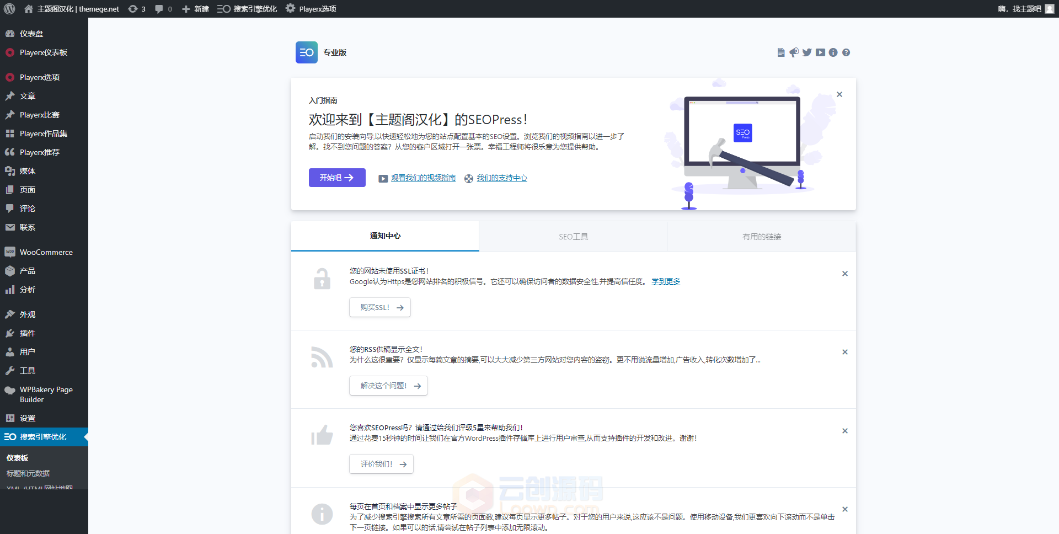Image resolution: width=1059 pixels, height=534 pixels.
Task: Open the updates counter showing 3
Action: (137, 9)
